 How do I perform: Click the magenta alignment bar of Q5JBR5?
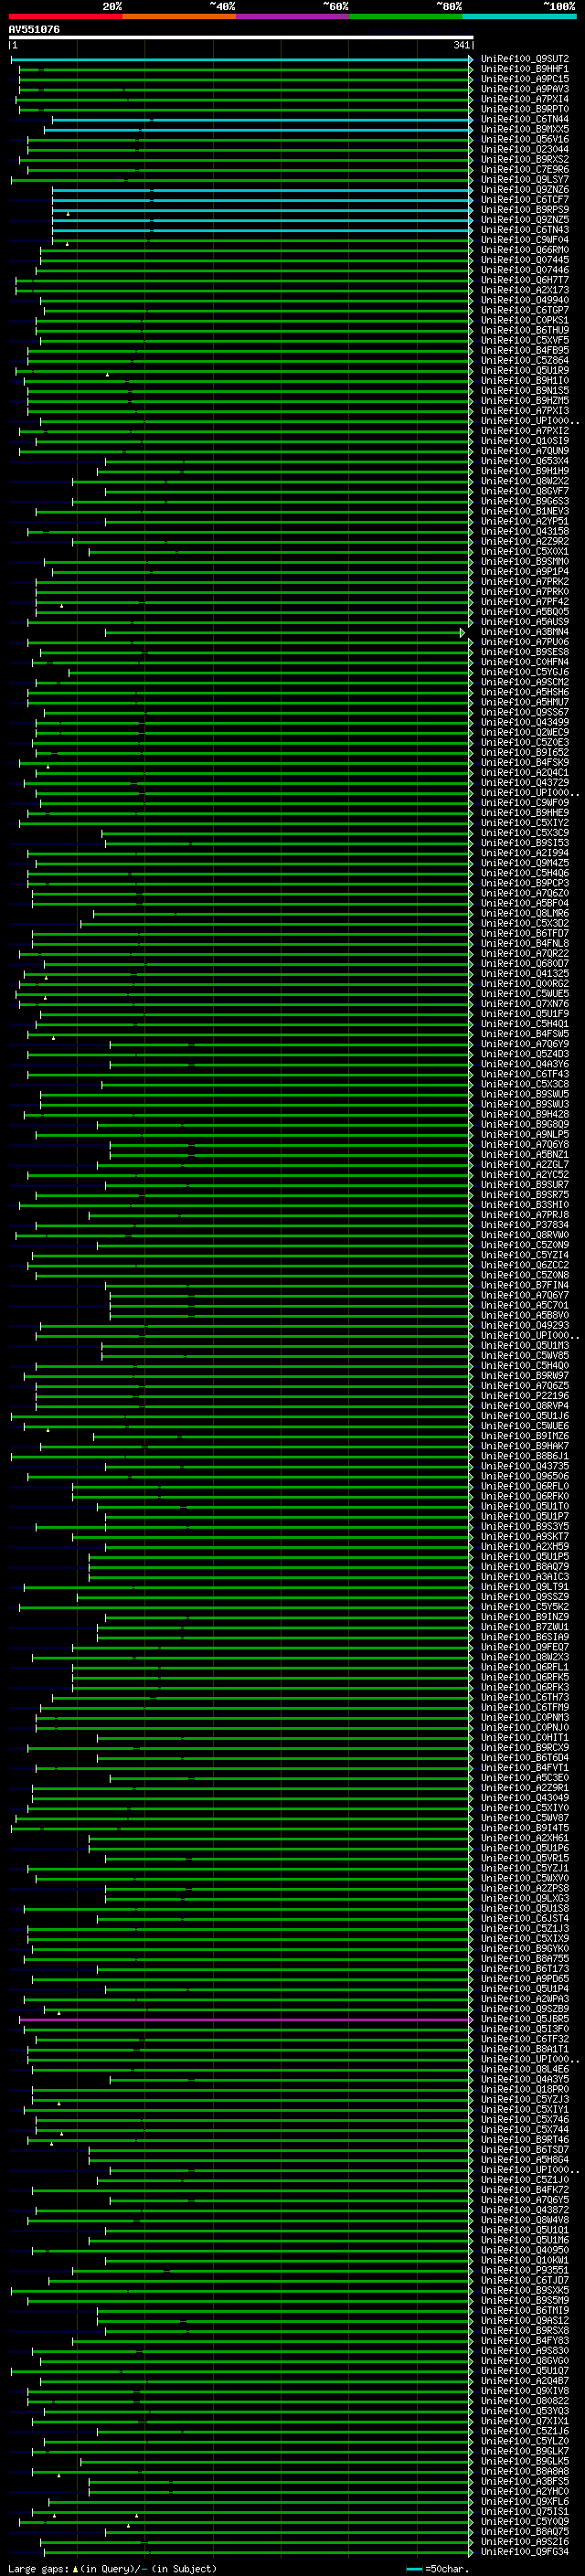pyautogui.click(x=246, y=2019)
